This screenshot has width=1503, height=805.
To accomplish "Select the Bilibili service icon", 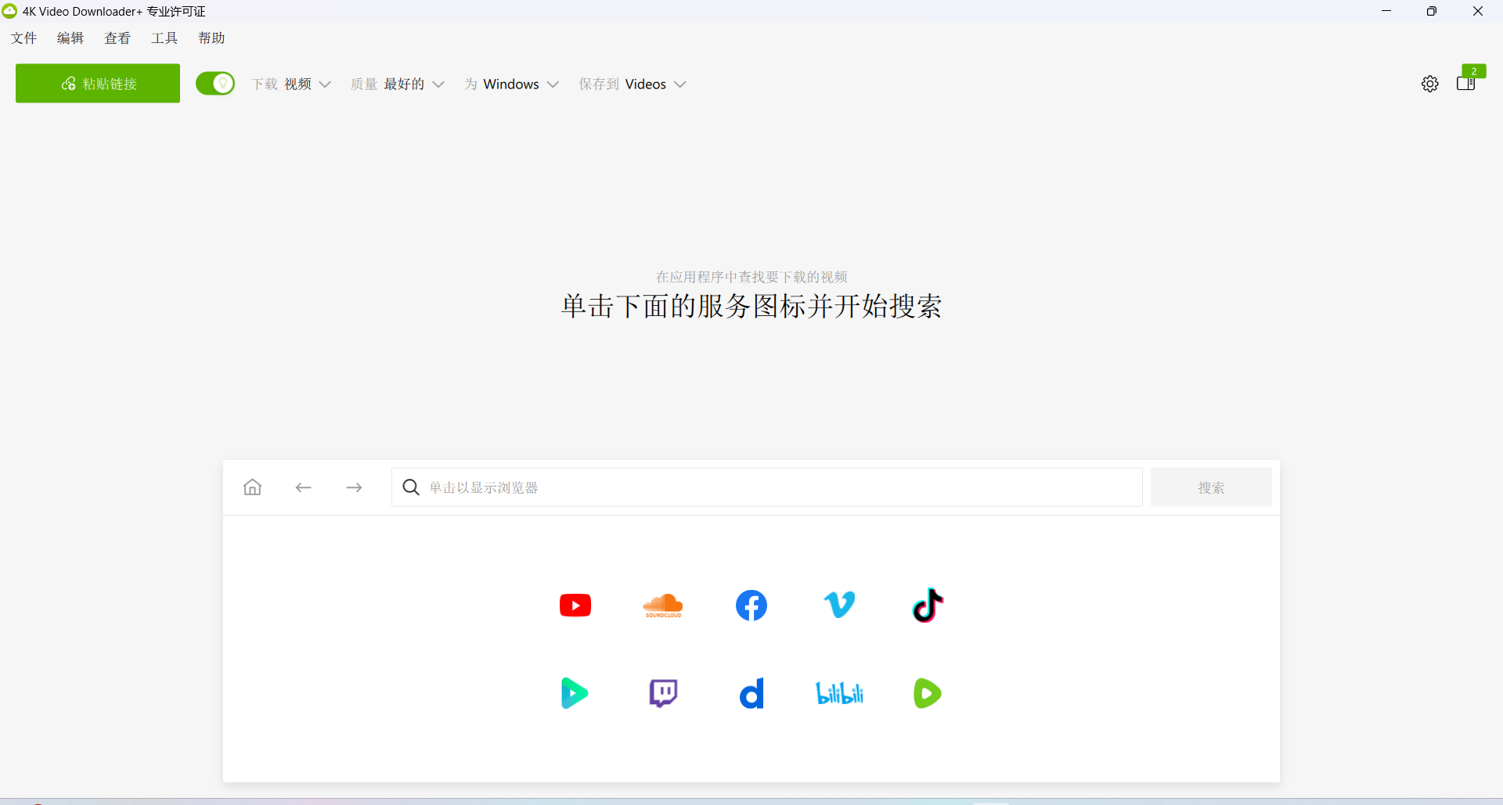I will [x=839, y=693].
